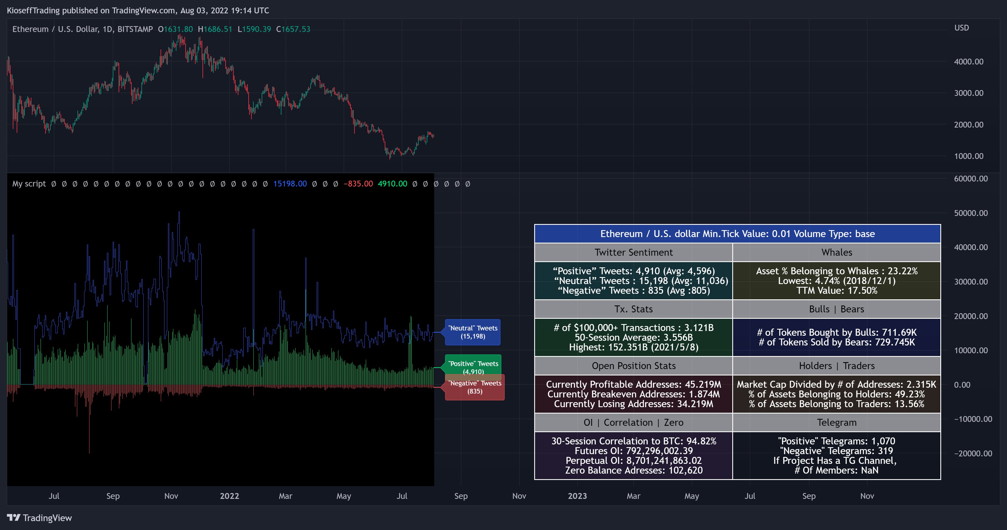
Task: Click '"Negative" Telegrams: 319' text
Action: 836,451
